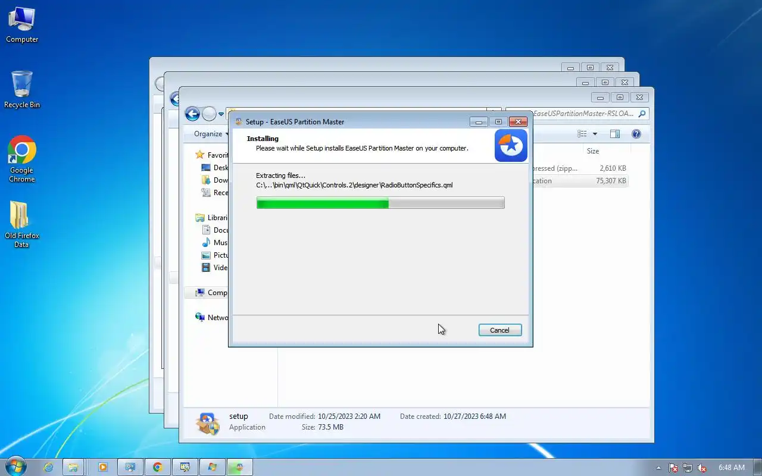Open the Organize menu in Explorer
This screenshot has width=762, height=476.
click(x=211, y=134)
